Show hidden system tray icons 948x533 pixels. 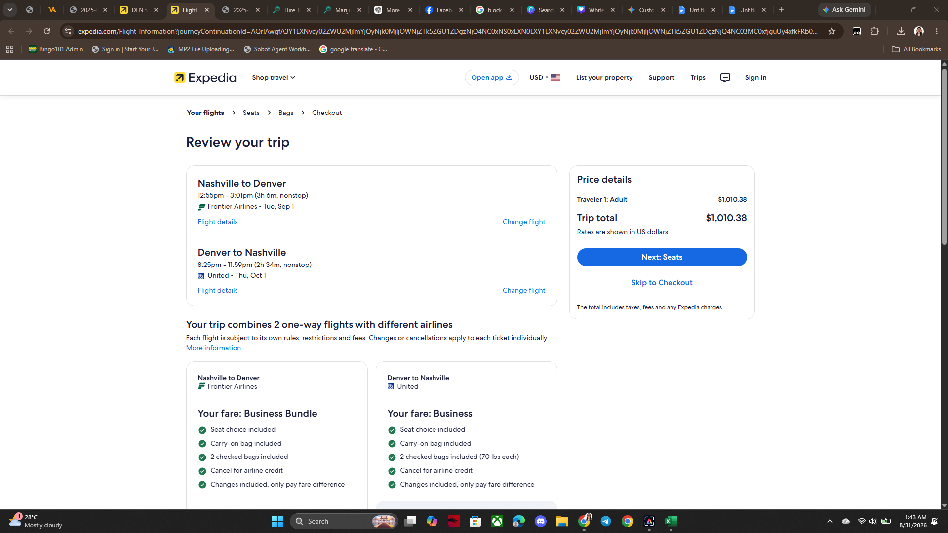(830, 521)
